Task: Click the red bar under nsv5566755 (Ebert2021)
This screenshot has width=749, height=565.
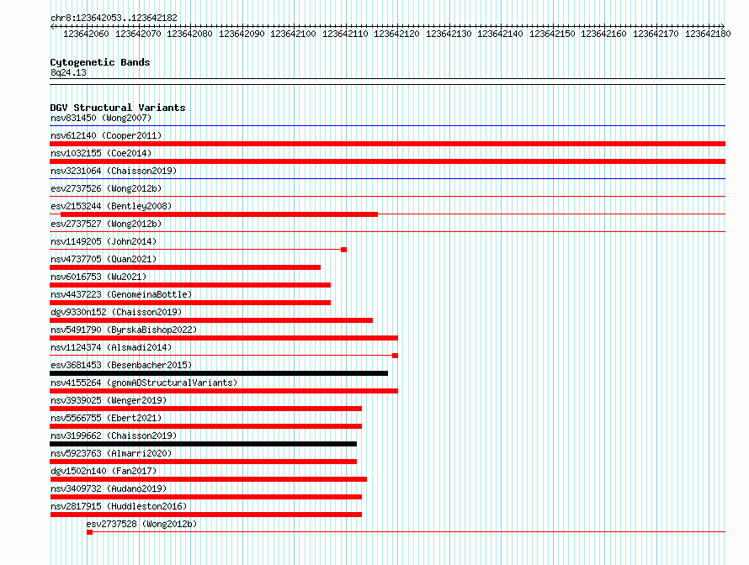Action: pos(206,426)
